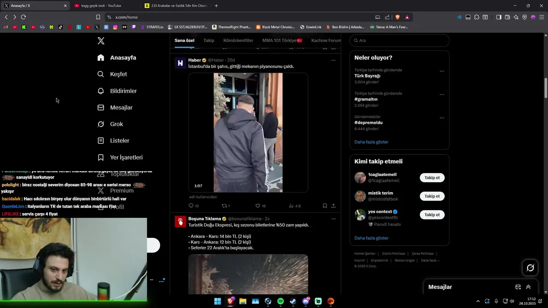Switch to the Kachow Forum tab
This screenshot has width=548, height=308.
[x=326, y=41]
